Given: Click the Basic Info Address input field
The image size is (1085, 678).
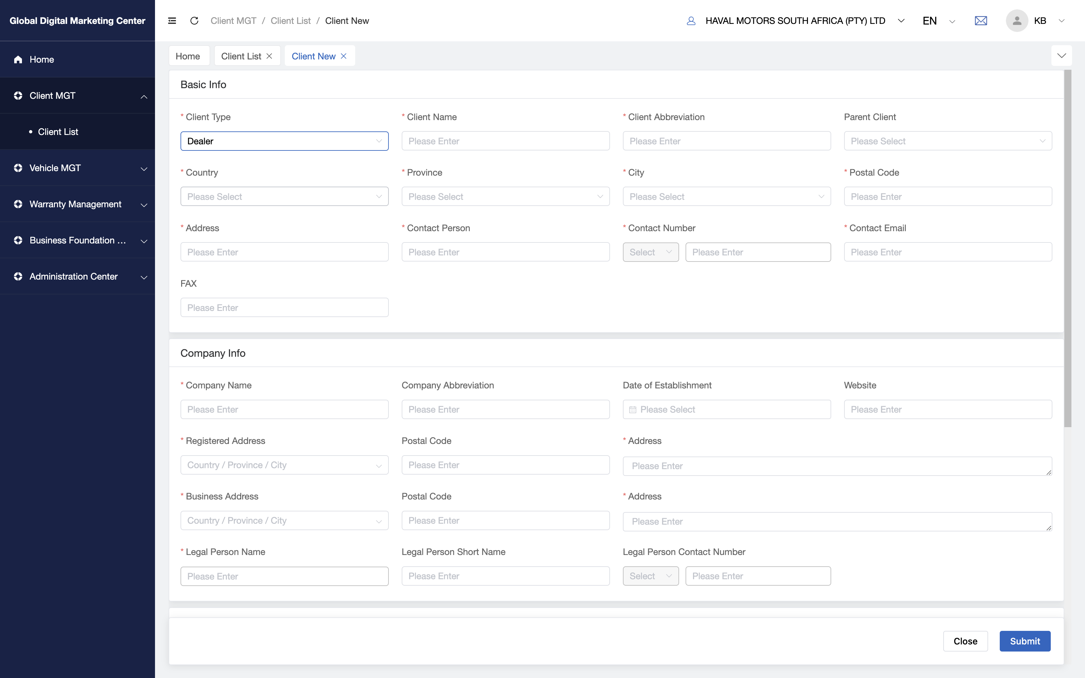Looking at the screenshot, I should 284,252.
